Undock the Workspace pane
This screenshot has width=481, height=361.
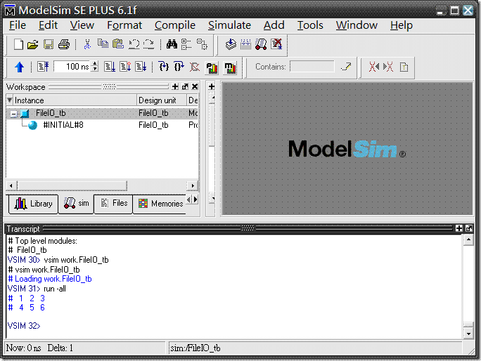(185, 86)
